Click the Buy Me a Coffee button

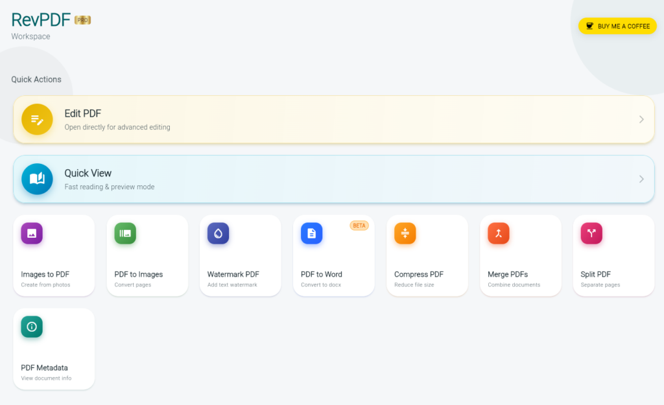pos(617,26)
